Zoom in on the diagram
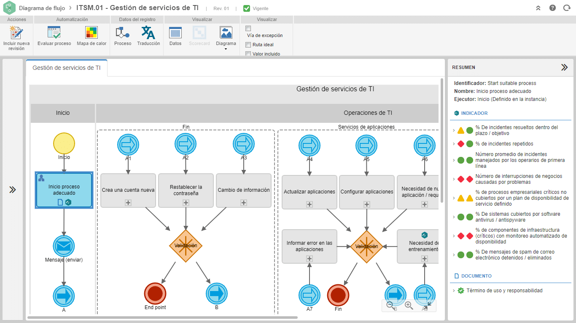 click(409, 306)
